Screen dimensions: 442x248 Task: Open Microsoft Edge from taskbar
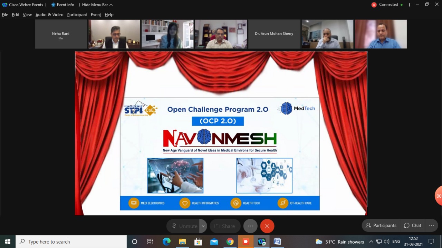coord(166,241)
